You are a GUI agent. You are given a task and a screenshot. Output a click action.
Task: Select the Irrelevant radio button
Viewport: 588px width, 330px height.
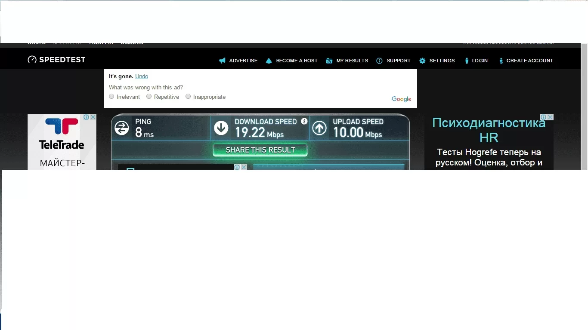(111, 96)
